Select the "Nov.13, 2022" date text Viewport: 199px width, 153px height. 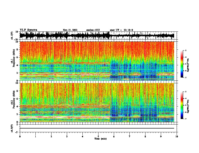point(70,30)
